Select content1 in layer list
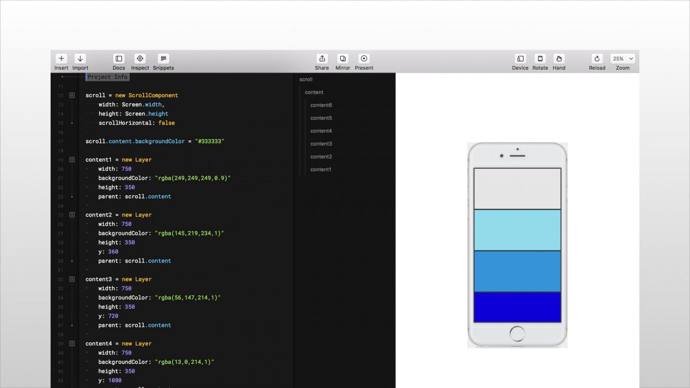This screenshot has width=690, height=388. pos(321,169)
